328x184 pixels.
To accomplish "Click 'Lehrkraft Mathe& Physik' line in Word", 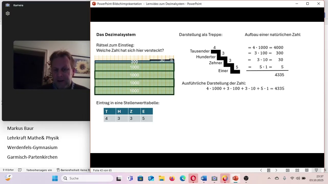I will click(x=33, y=138).
